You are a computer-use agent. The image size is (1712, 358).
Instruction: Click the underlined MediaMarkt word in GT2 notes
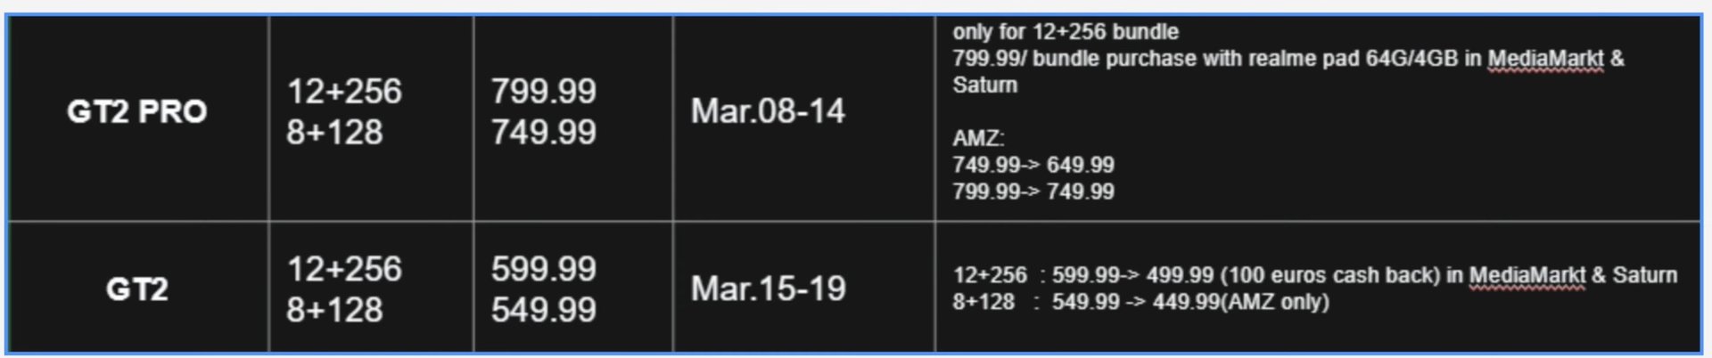pyautogui.click(x=1527, y=275)
